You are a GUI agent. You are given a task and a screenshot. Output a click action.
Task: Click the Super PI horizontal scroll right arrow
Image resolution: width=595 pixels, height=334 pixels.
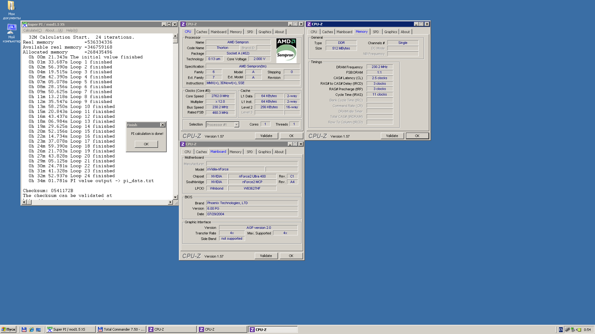coord(170,202)
